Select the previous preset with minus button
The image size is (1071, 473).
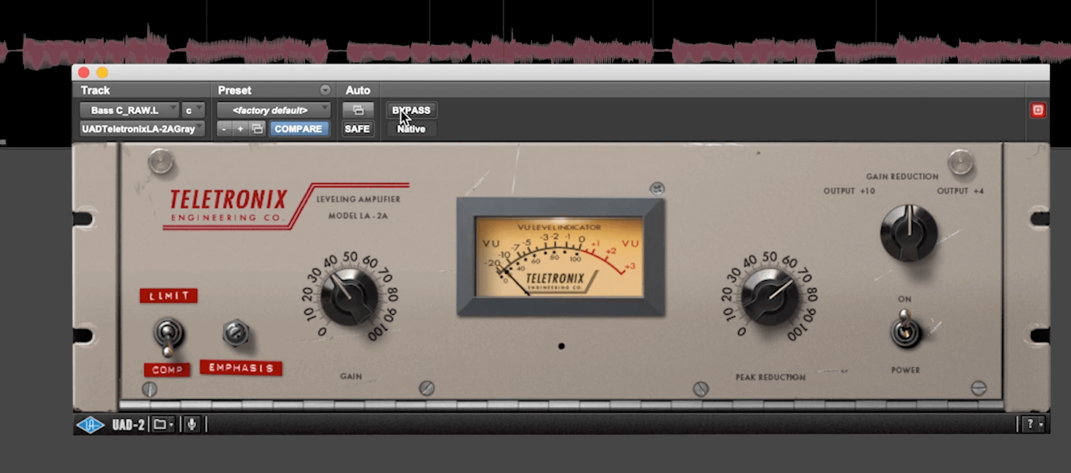click(x=224, y=129)
